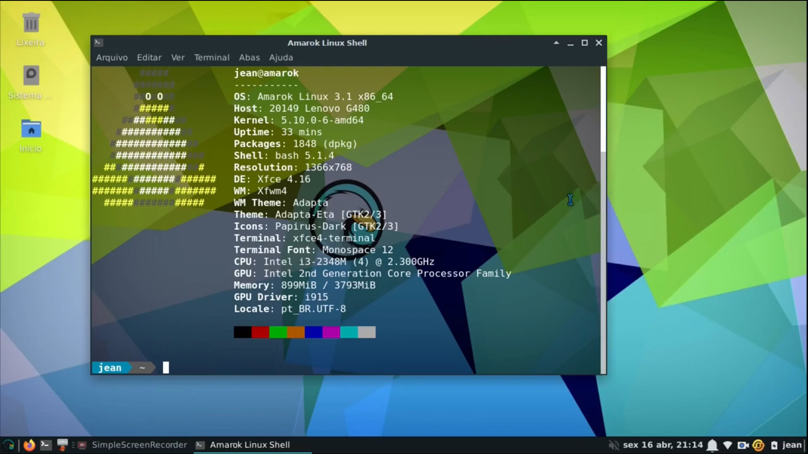808x454 pixels.
Task: Click the 'WM: Xfwm4' line
Action: 260,191
